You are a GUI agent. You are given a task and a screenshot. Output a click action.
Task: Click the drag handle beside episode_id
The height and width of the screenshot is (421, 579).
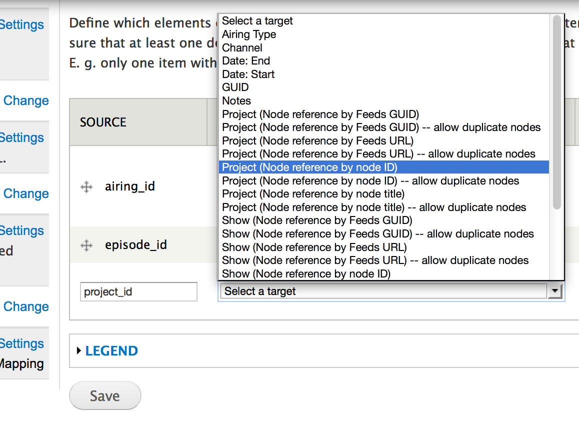pyautogui.click(x=86, y=245)
